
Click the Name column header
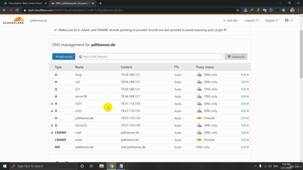[80, 67]
